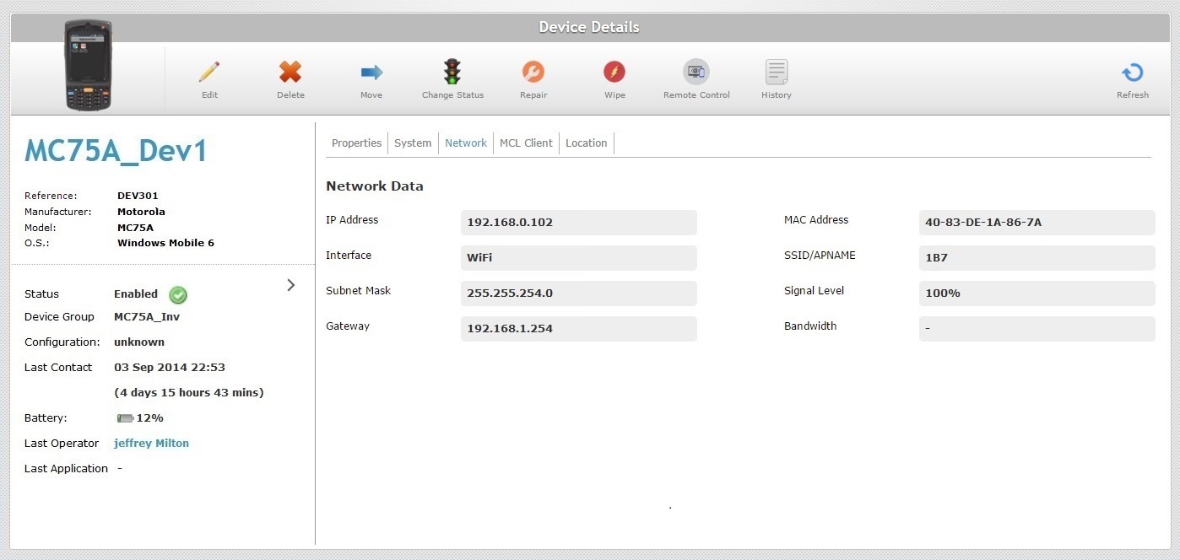Click the Wipe lightning icon

click(614, 73)
